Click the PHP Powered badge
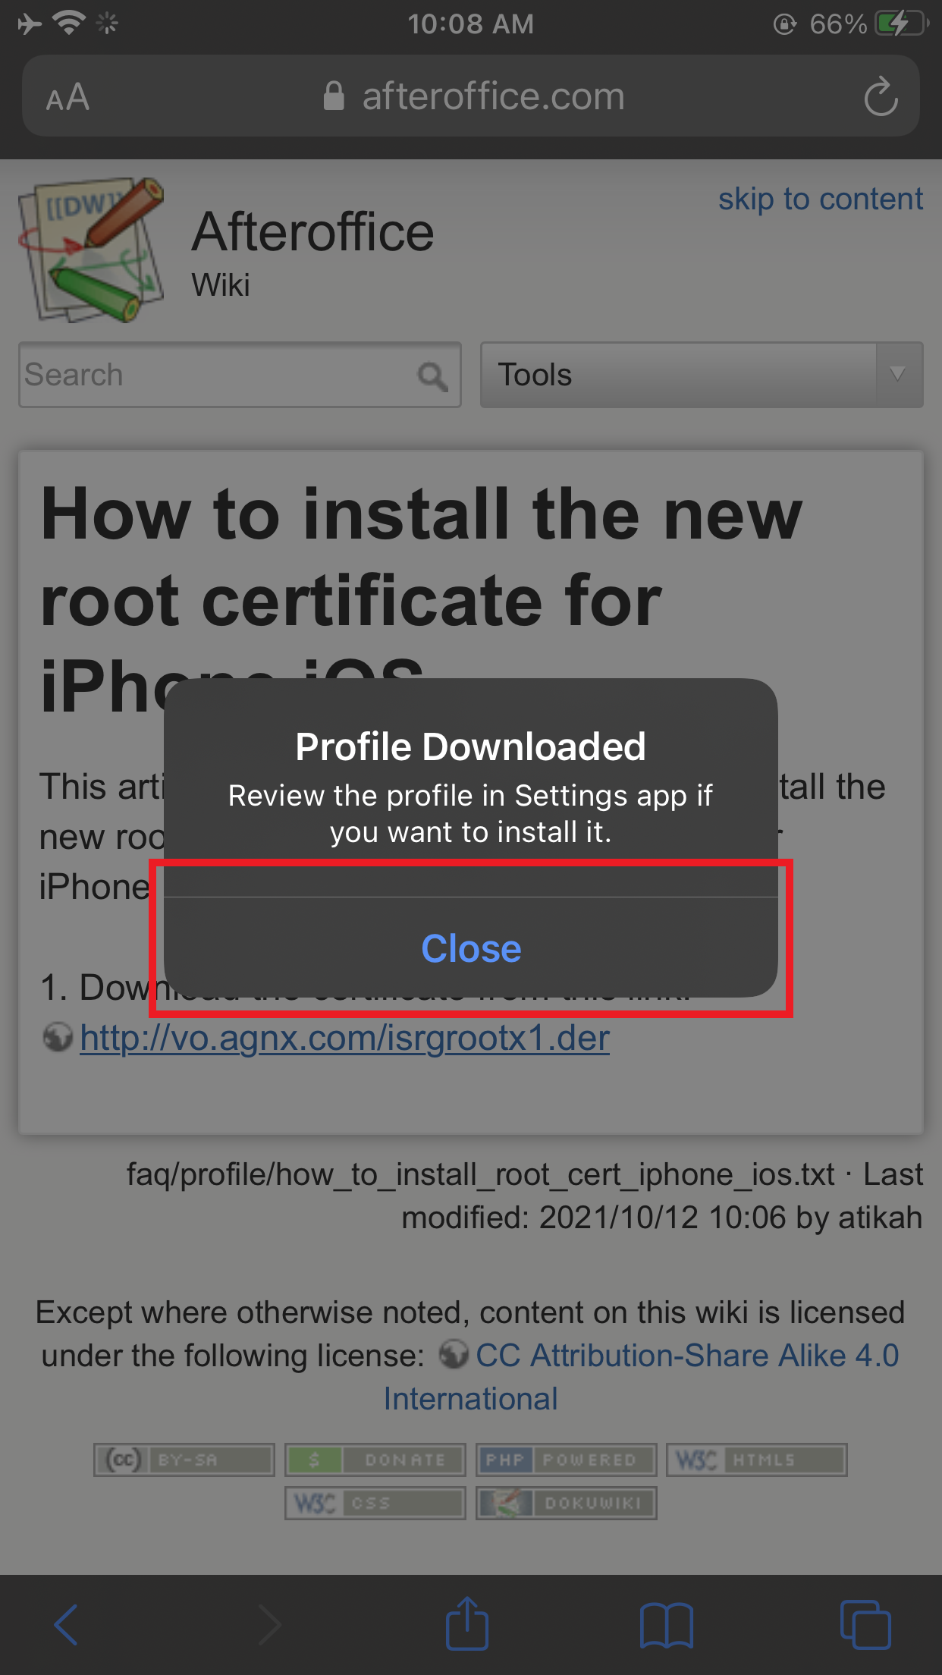This screenshot has width=942, height=1675. pos(567,1460)
